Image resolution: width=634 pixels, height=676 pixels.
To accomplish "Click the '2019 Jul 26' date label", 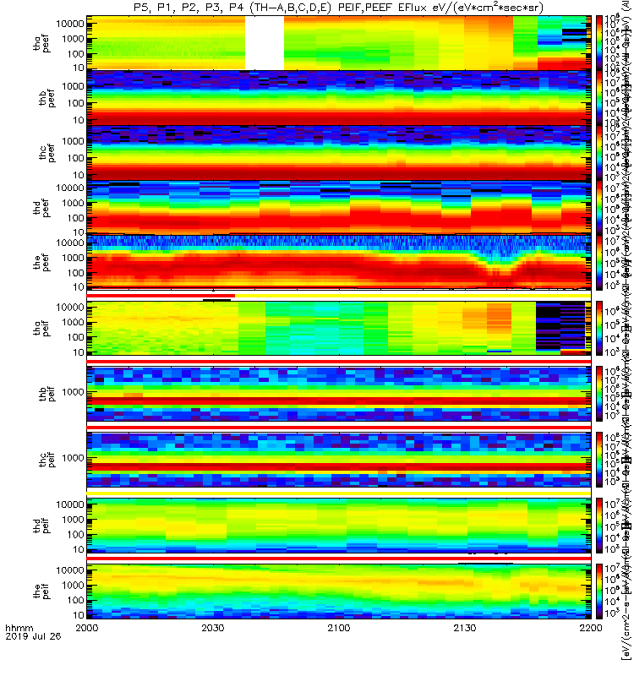I will 33,636.
